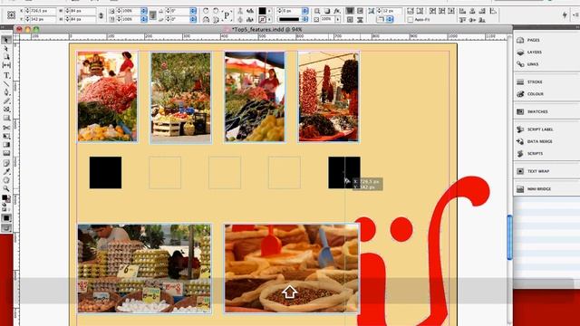The width and height of the screenshot is (580, 326).
Task: Click Align Left Edges icon
Action: pos(462,11)
